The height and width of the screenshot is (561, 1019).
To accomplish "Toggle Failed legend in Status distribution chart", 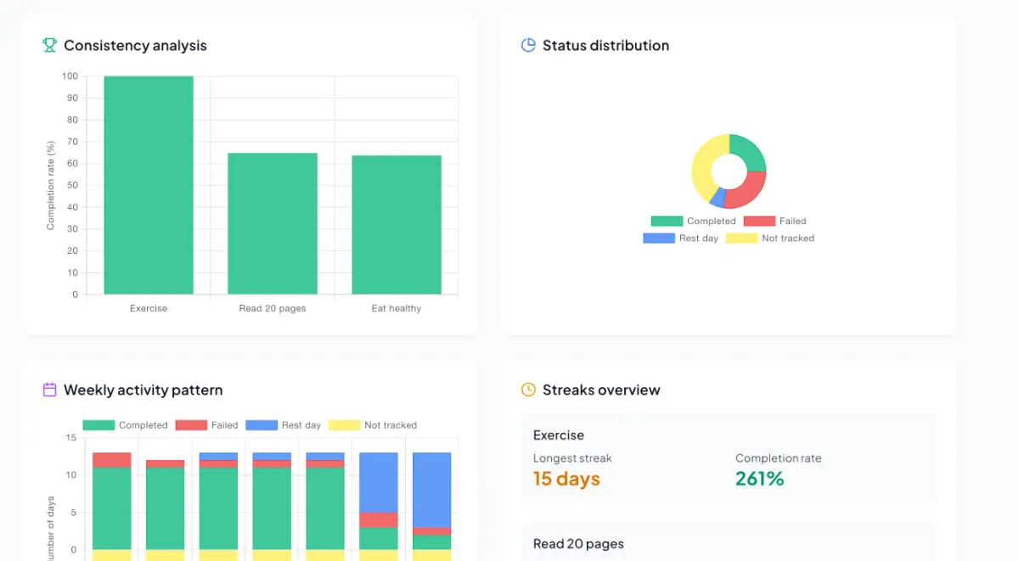I will click(x=774, y=221).
